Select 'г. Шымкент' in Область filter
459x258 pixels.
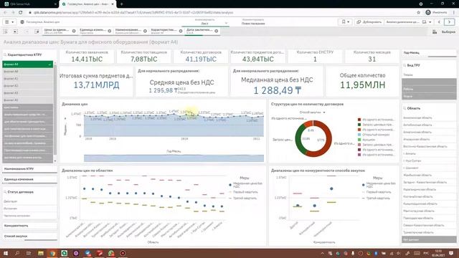pos(429,168)
